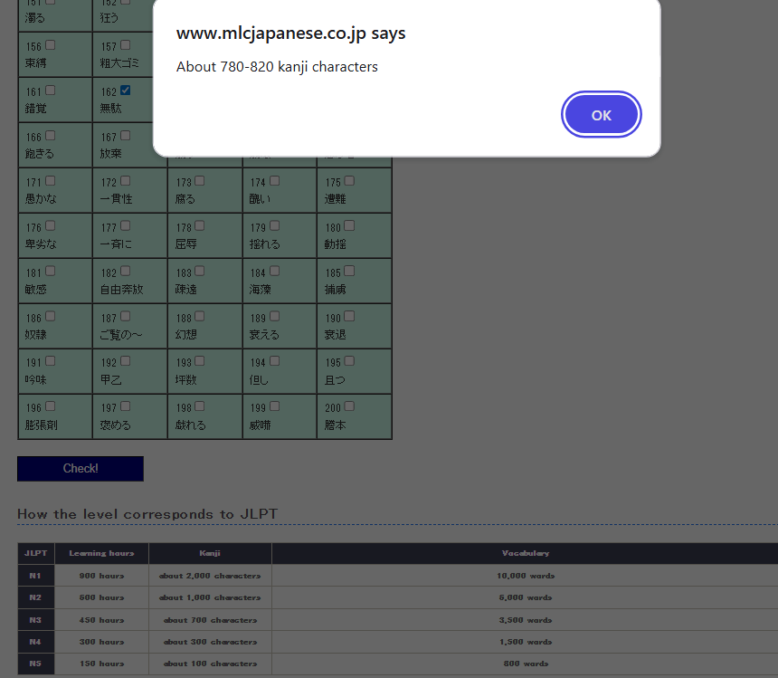
Task: Click '3,500 words' cell
Action: coord(526,620)
